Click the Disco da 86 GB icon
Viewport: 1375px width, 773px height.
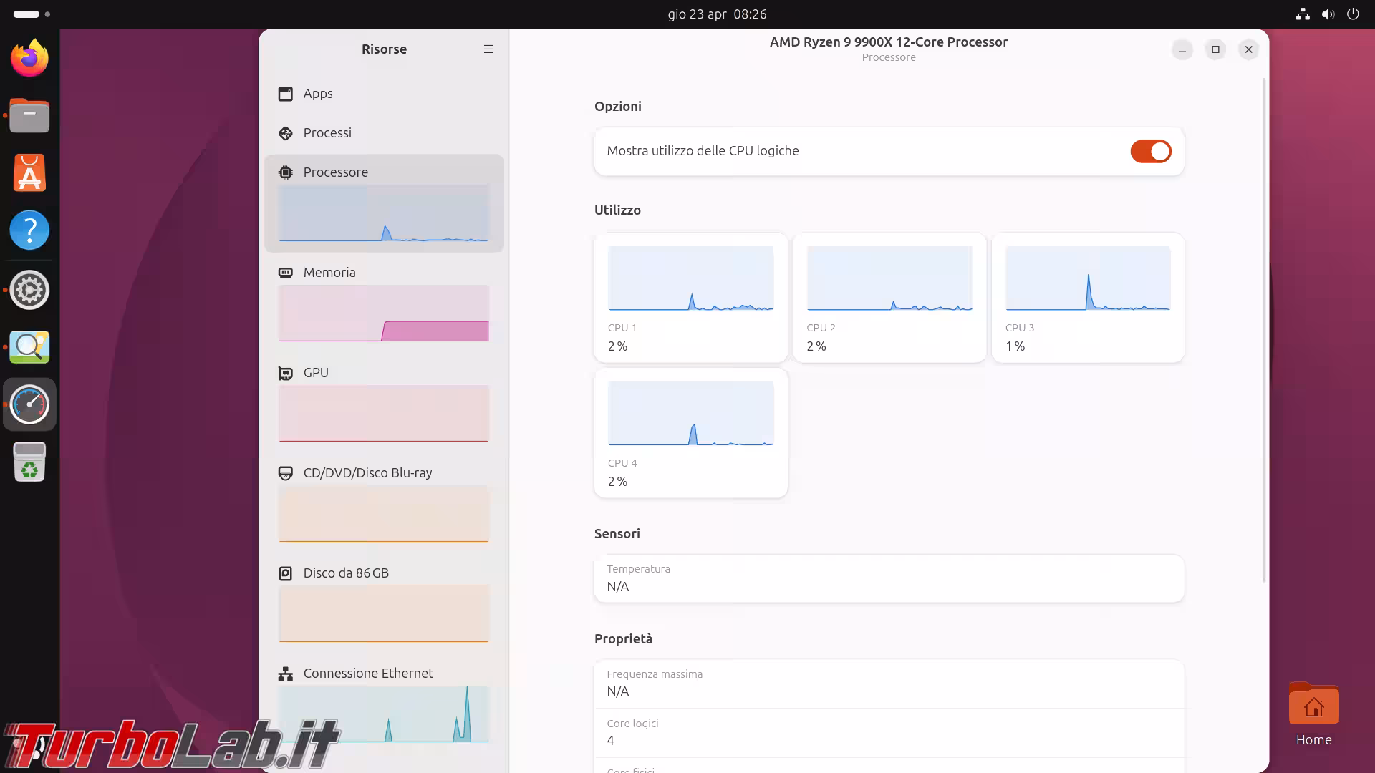286,573
